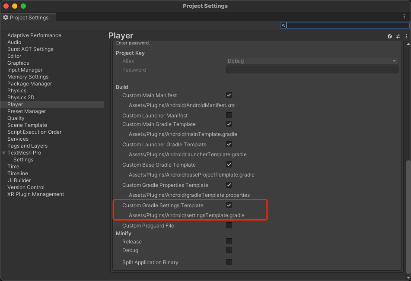Disable Custom Main Manifest checkbox
411x281 pixels.
click(229, 95)
